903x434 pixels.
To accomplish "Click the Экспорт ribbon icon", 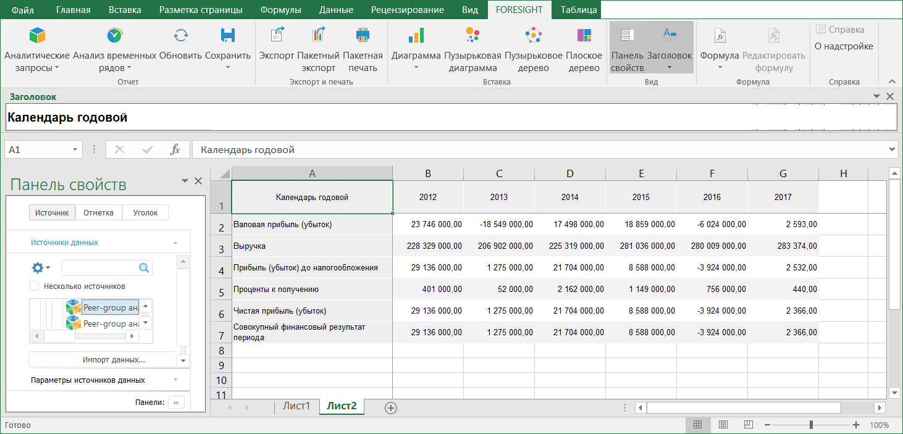I will tap(276, 36).
